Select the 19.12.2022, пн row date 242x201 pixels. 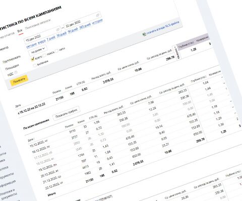(x=48, y=168)
